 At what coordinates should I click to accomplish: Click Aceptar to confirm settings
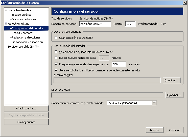tap(155, 130)
